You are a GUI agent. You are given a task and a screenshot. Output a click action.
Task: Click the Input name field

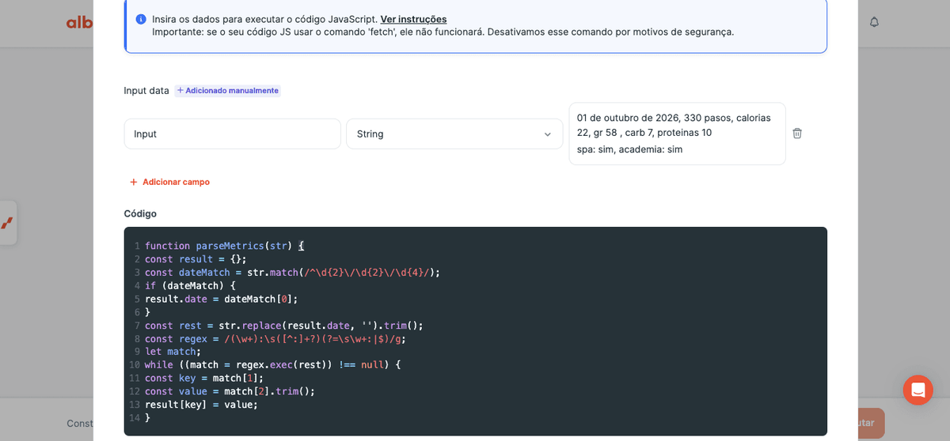click(x=232, y=134)
